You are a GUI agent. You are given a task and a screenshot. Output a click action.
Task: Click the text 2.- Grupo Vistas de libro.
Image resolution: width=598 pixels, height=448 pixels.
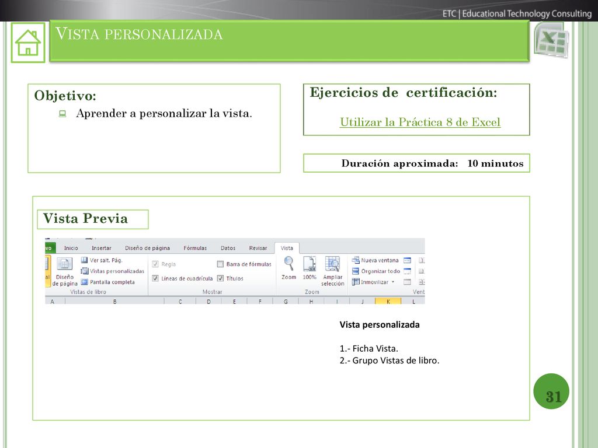pyautogui.click(x=390, y=360)
